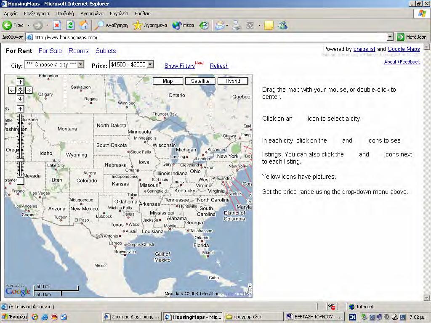Go to the Home page icon

pyautogui.click(x=84, y=26)
